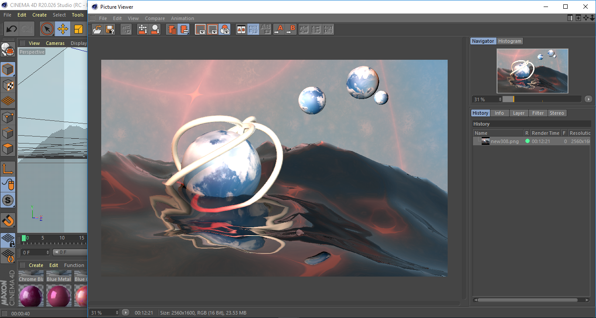The width and height of the screenshot is (596, 318).
Task: Click the Navigator preview thumbnail
Action: coord(532,71)
